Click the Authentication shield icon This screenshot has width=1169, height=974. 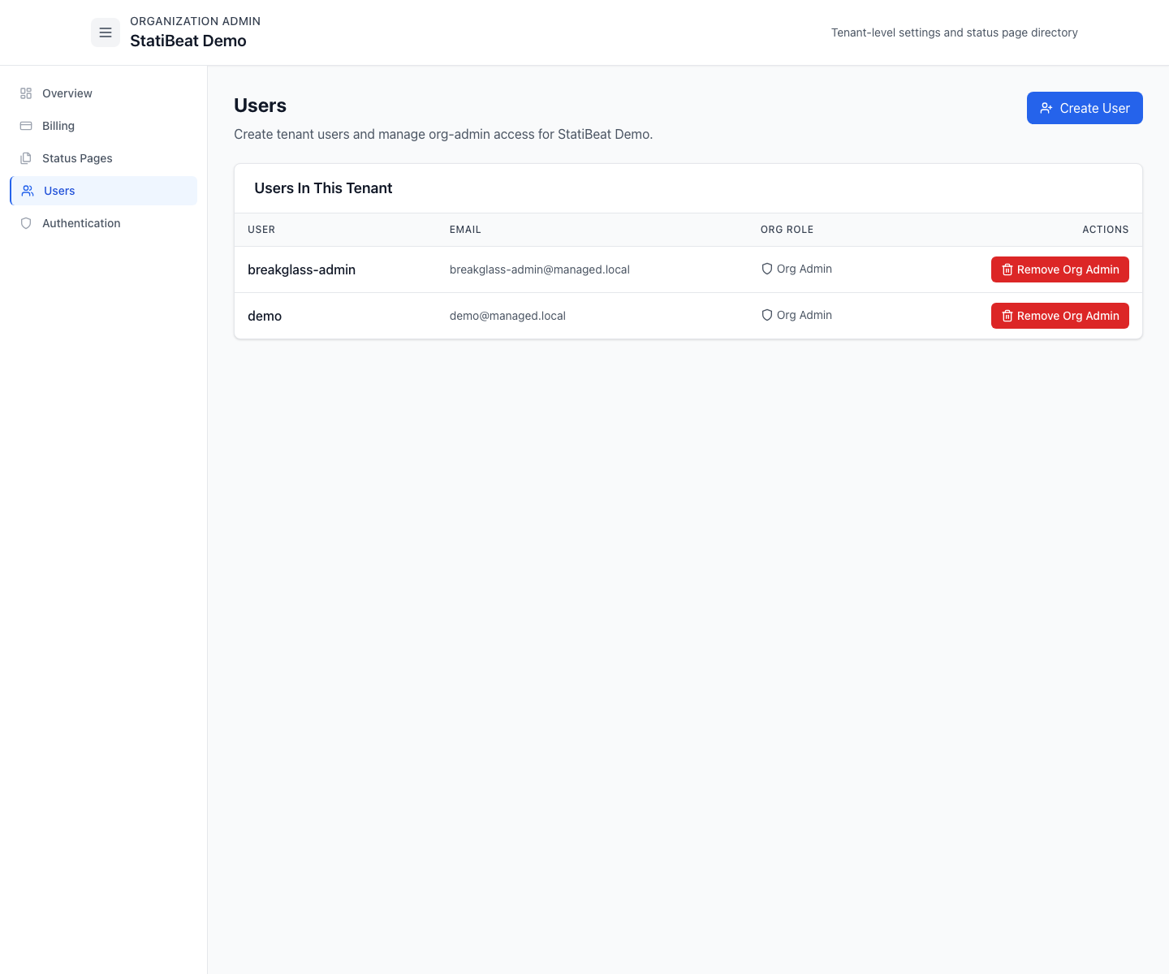tap(25, 223)
